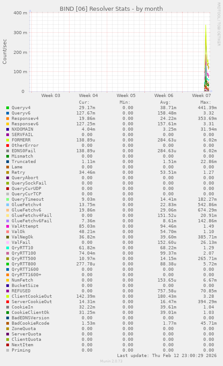Click the ValFail legend label
Viewport: 223px width, 366px height.
coord(21,242)
